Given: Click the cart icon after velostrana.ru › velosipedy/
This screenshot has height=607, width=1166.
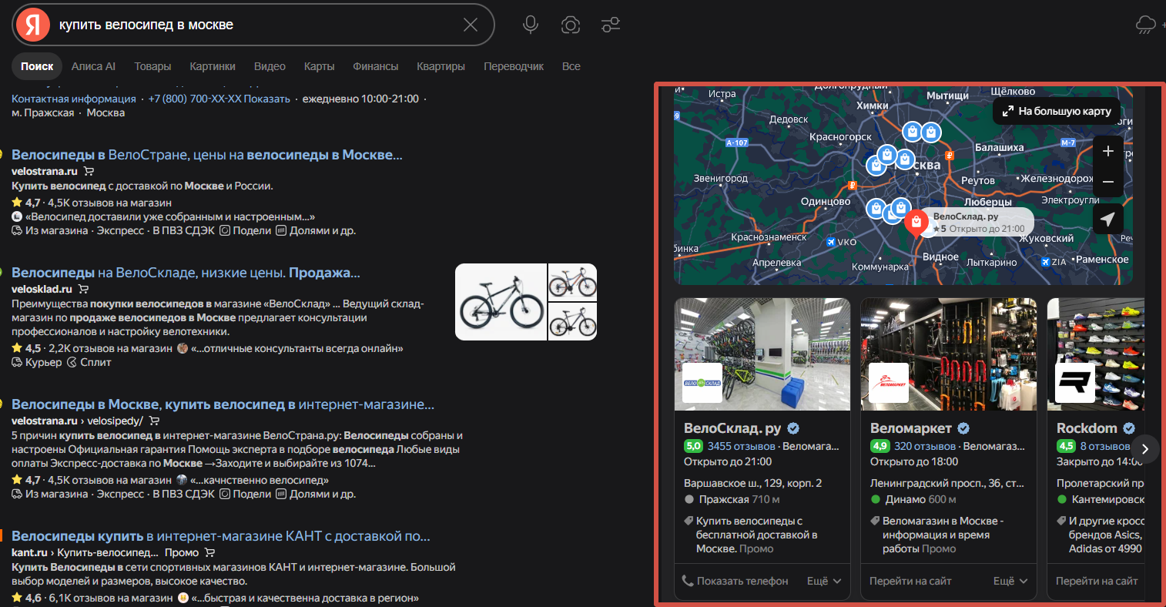Looking at the screenshot, I should pos(154,421).
